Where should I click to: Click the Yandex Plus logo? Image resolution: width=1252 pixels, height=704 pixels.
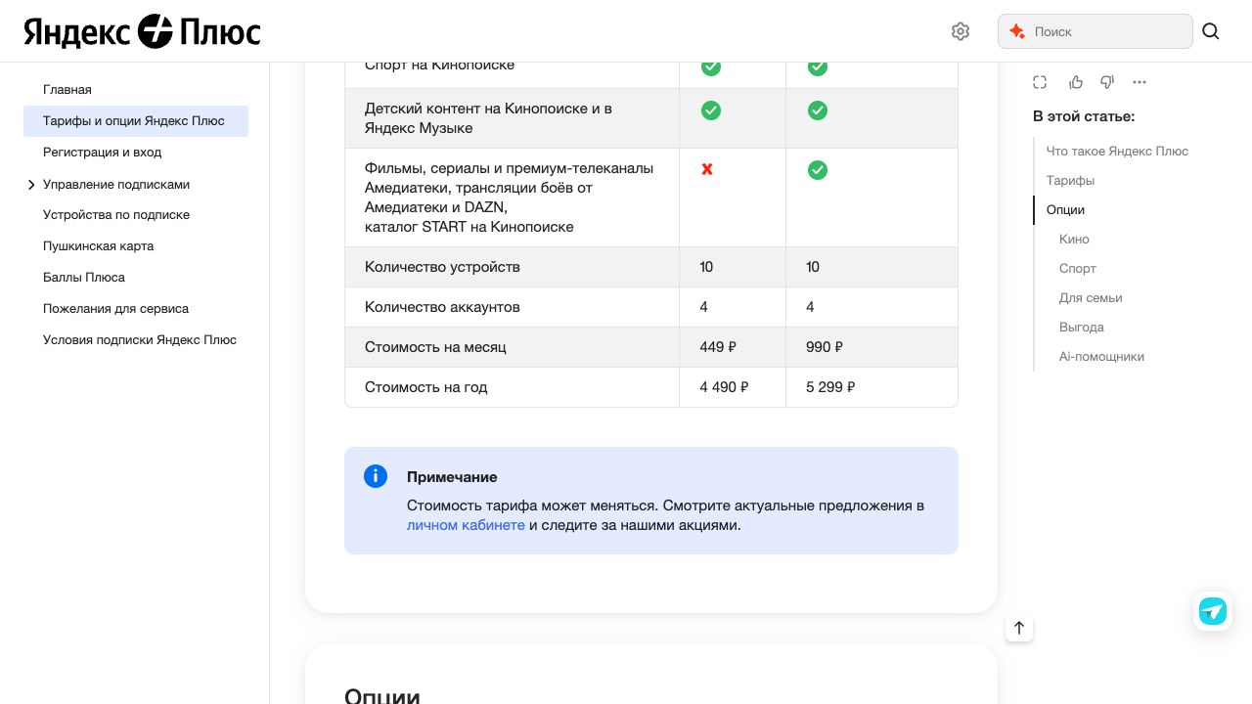(143, 31)
